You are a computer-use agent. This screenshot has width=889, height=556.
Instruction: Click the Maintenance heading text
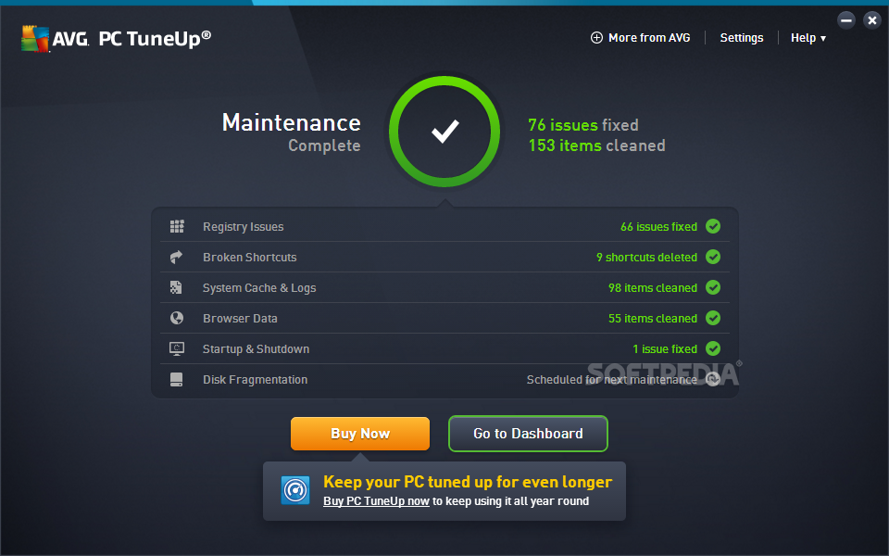pos(292,122)
